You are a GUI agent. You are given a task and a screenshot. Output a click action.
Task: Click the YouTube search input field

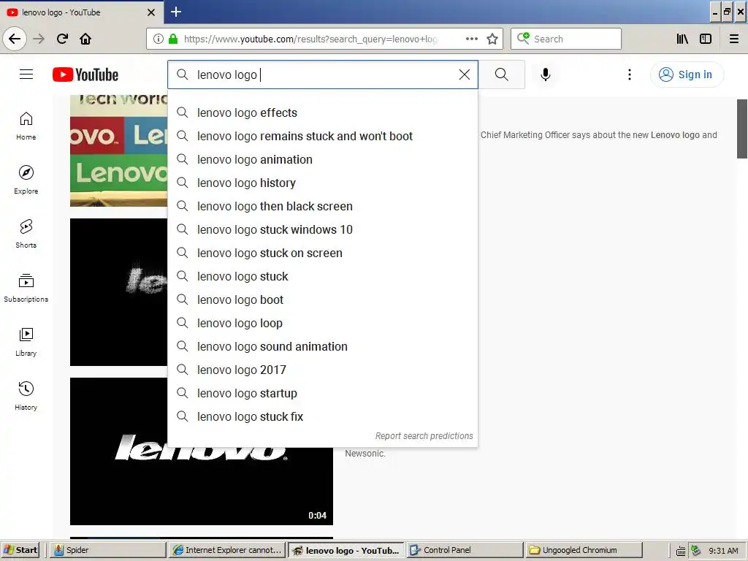point(322,75)
